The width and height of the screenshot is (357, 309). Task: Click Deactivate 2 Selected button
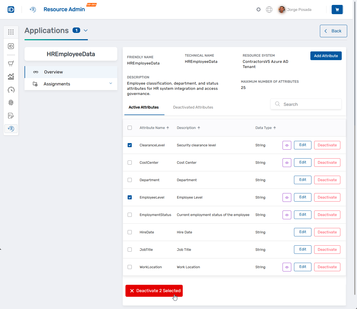coord(154,291)
